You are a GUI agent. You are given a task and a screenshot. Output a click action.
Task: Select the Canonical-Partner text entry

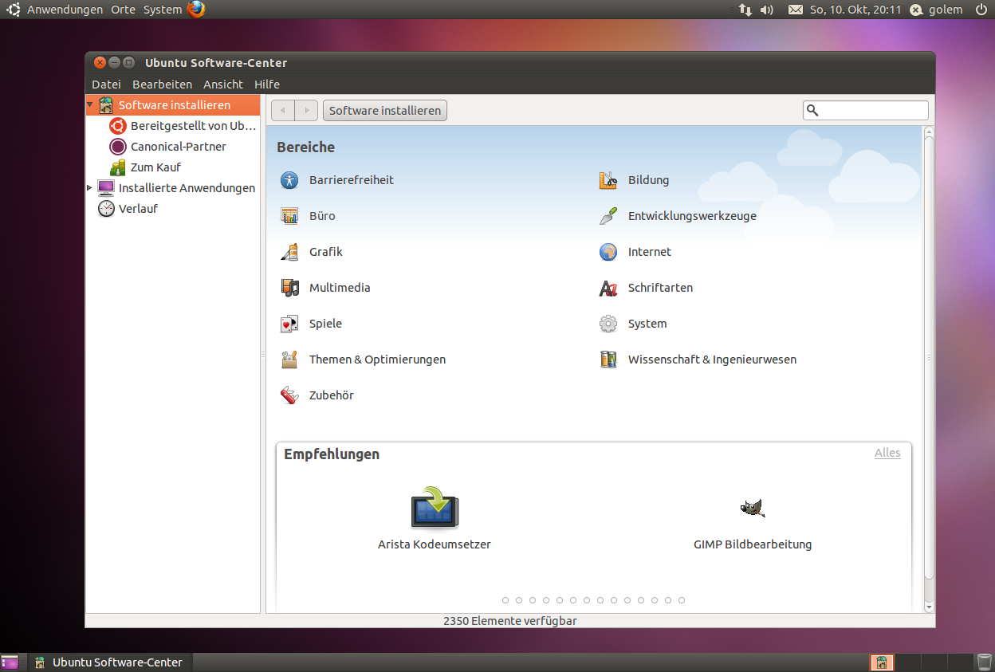(179, 147)
